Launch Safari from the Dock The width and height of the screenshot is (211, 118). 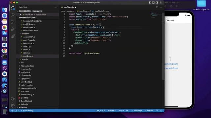4,16
